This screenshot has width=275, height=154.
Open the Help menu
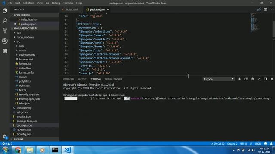coord(79,3)
